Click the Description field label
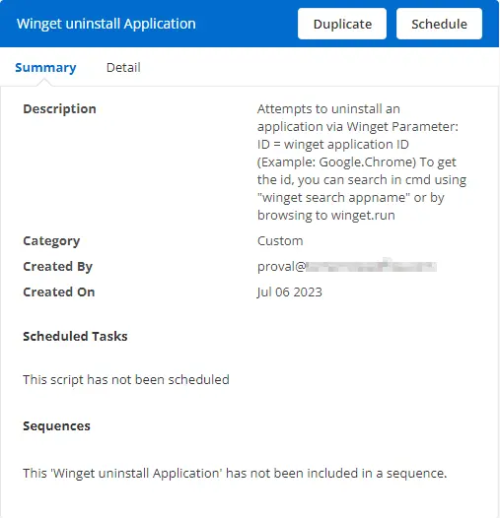500x518 pixels. [x=59, y=108]
